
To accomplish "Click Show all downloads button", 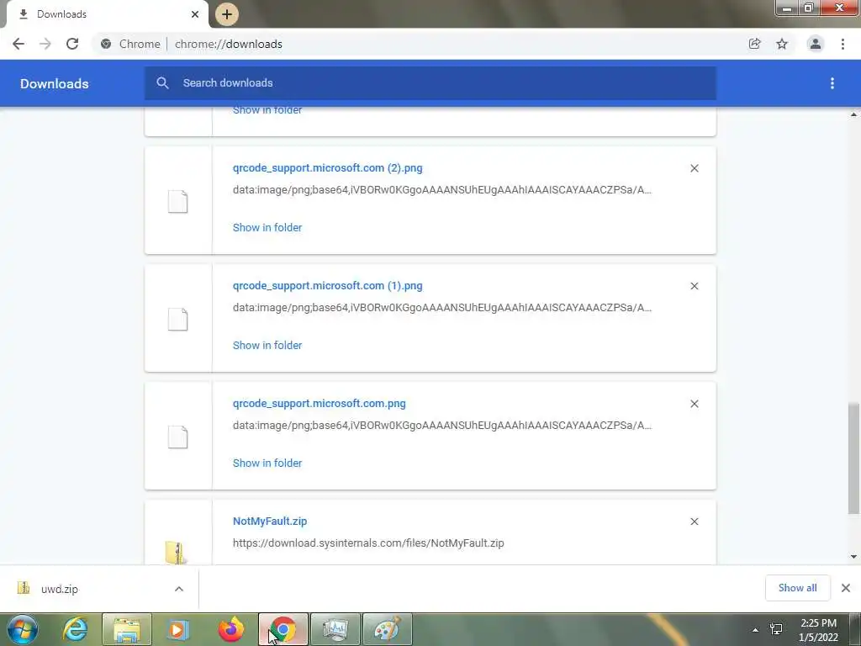I will [797, 588].
